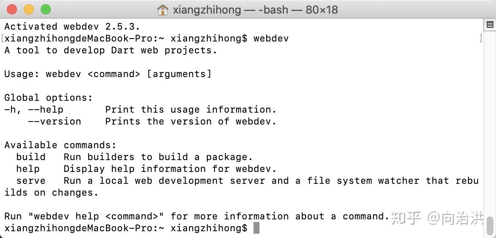Click 'A tool to develop Dart web projects.' line
The width and height of the screenshot is (496, 238).
[111, 50]
